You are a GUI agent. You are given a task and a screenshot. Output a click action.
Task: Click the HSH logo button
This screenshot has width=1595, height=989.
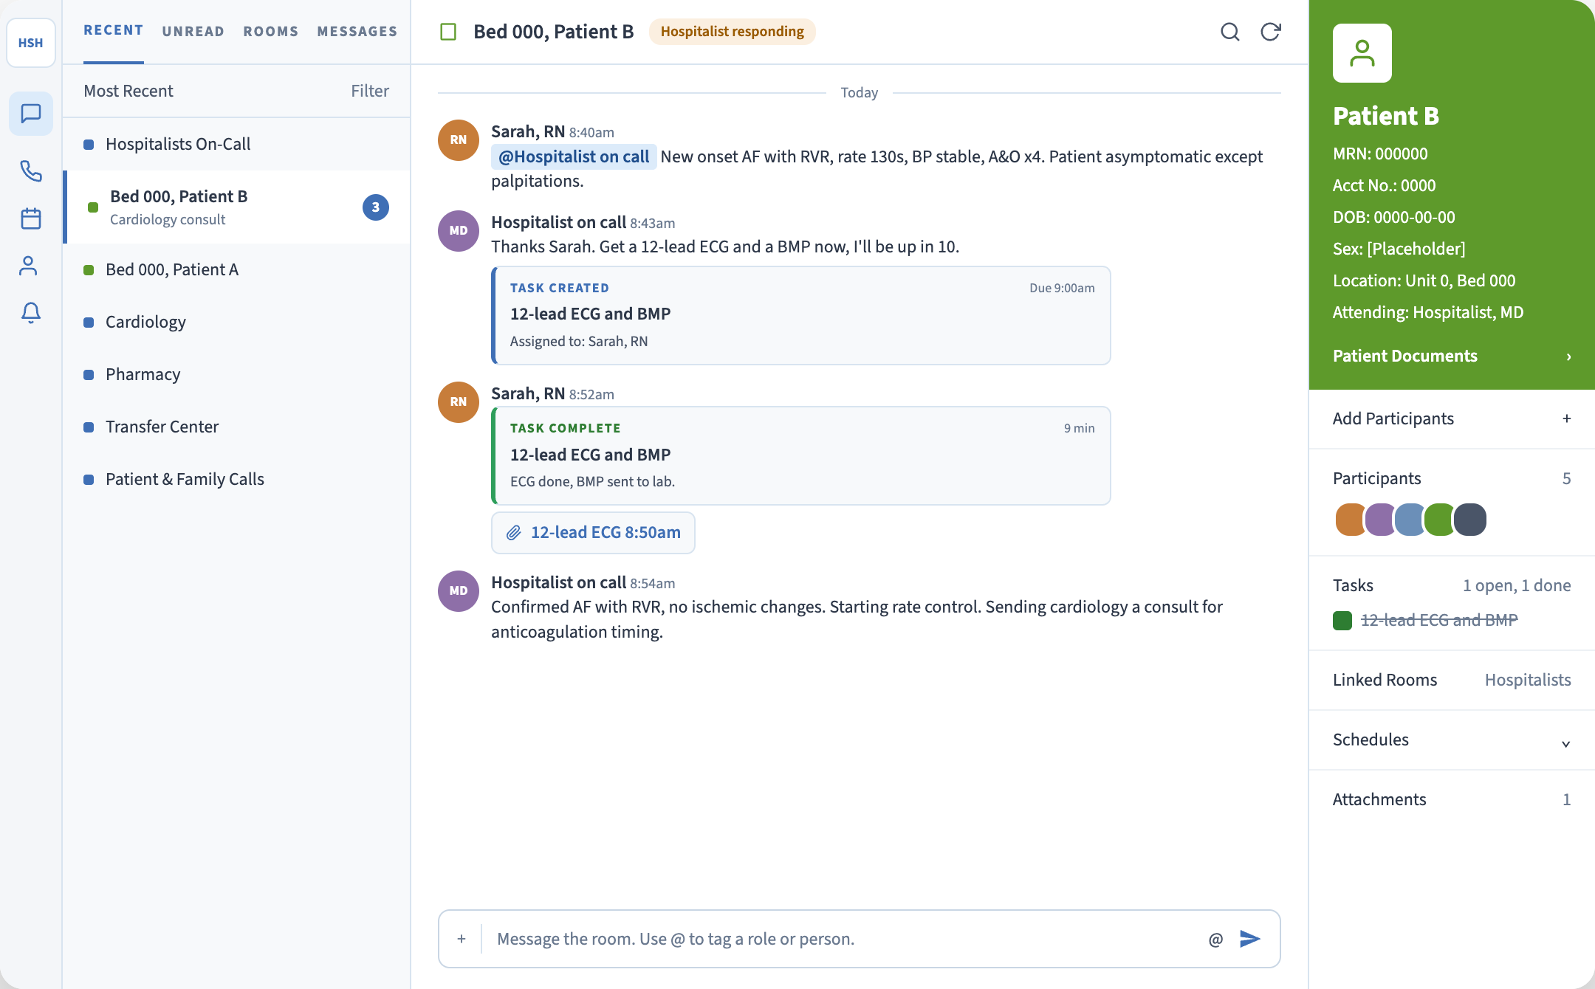click(x=31, y=43)
